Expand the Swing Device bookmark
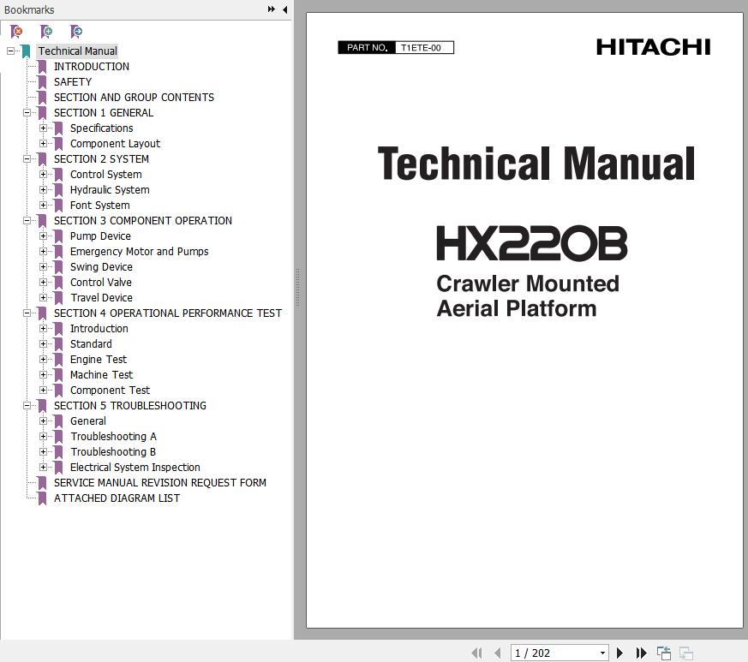The height and width of the screenshot is (662, 748). (x=43, y=266)
